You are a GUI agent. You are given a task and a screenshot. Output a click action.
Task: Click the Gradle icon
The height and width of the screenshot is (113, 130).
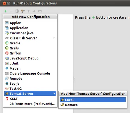7,43
